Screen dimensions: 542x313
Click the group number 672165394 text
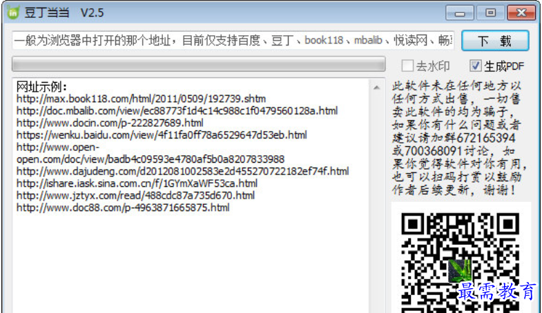tap(485, 138)
